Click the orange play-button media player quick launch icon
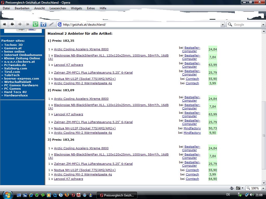 pyautogui.click(x=49, y=195)
